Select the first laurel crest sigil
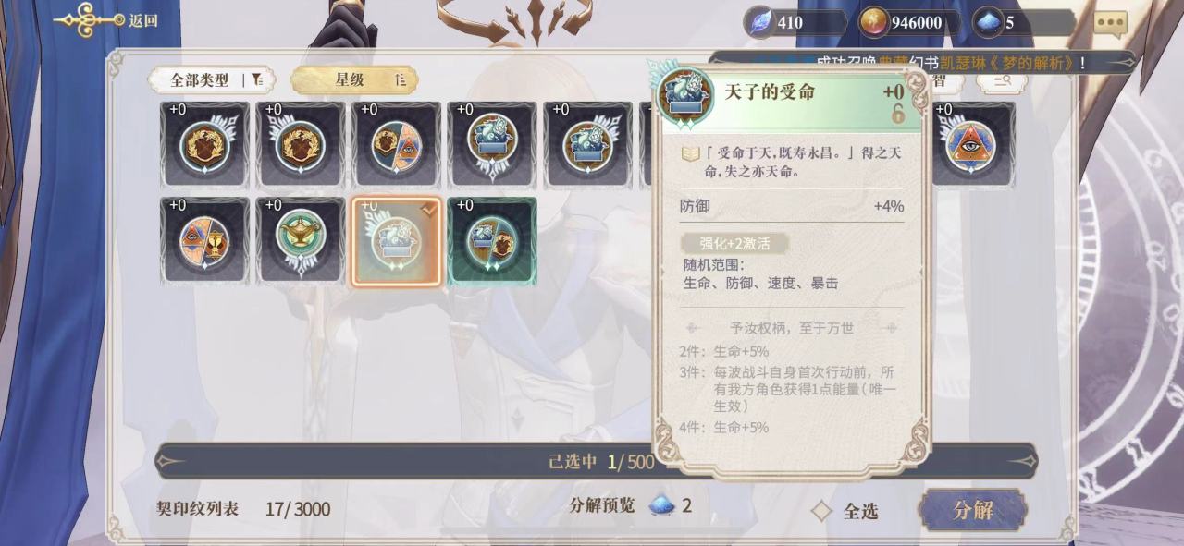This screenshot has height=546, width=1184. [x=204, y=144]
